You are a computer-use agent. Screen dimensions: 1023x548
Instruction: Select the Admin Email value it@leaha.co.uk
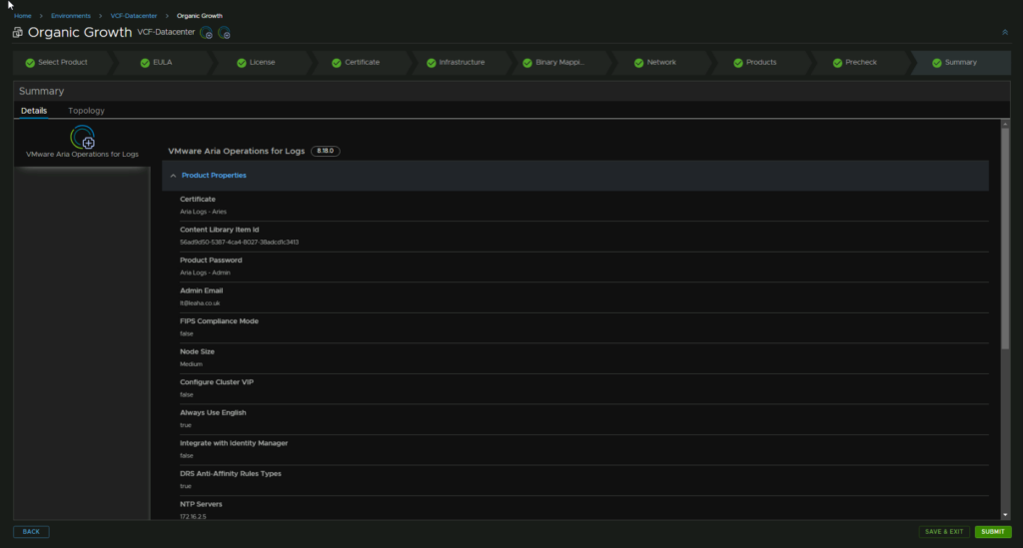(200, 303)
